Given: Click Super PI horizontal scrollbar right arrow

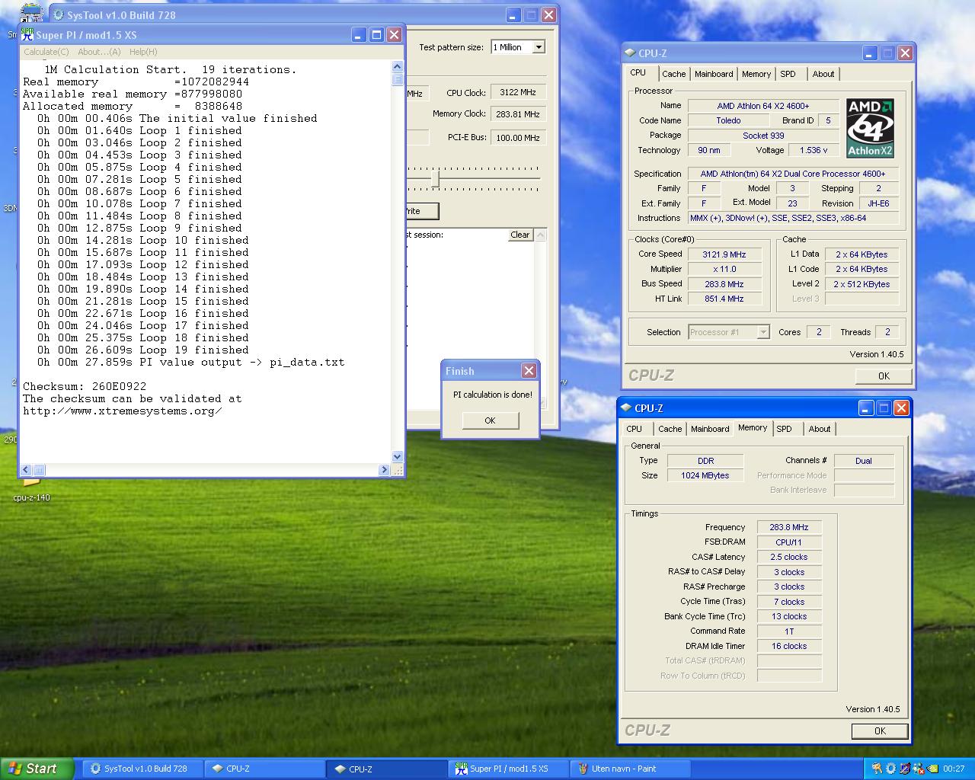Looking at the screenshot, I should pos(383,470).
